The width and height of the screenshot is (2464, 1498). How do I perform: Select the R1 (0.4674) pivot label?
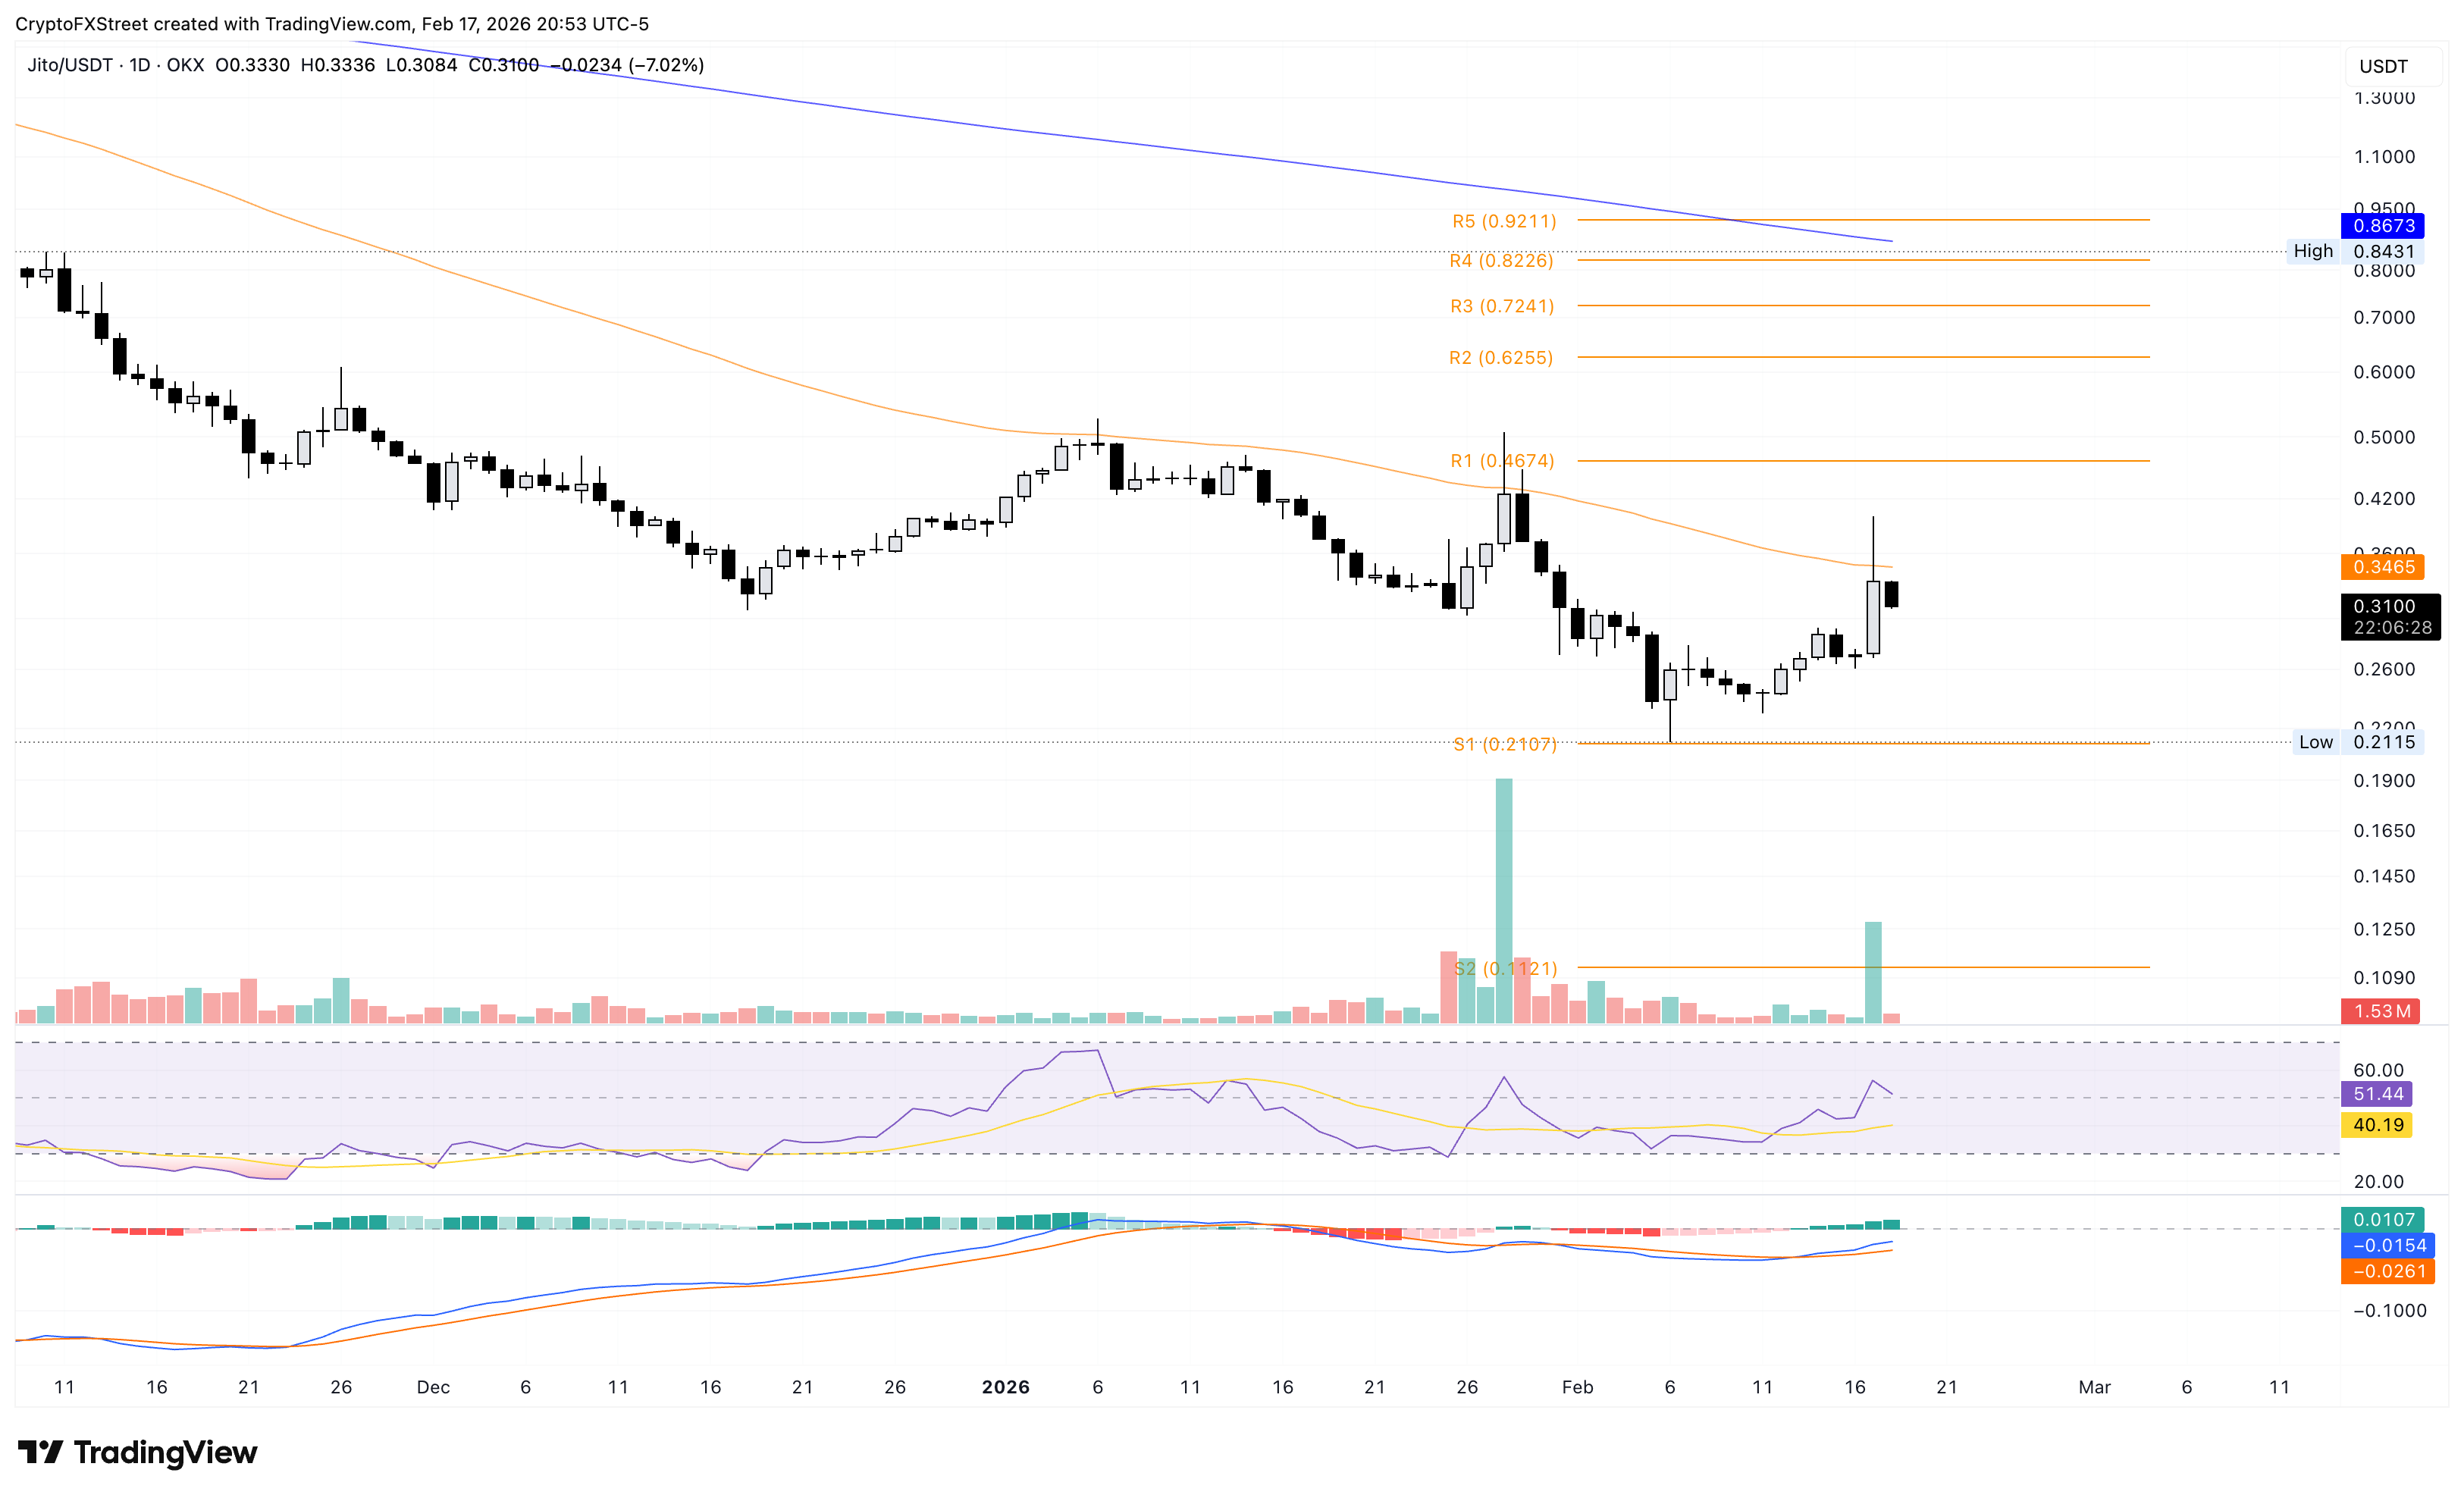pyautogui.click(x=1502, y=461)
